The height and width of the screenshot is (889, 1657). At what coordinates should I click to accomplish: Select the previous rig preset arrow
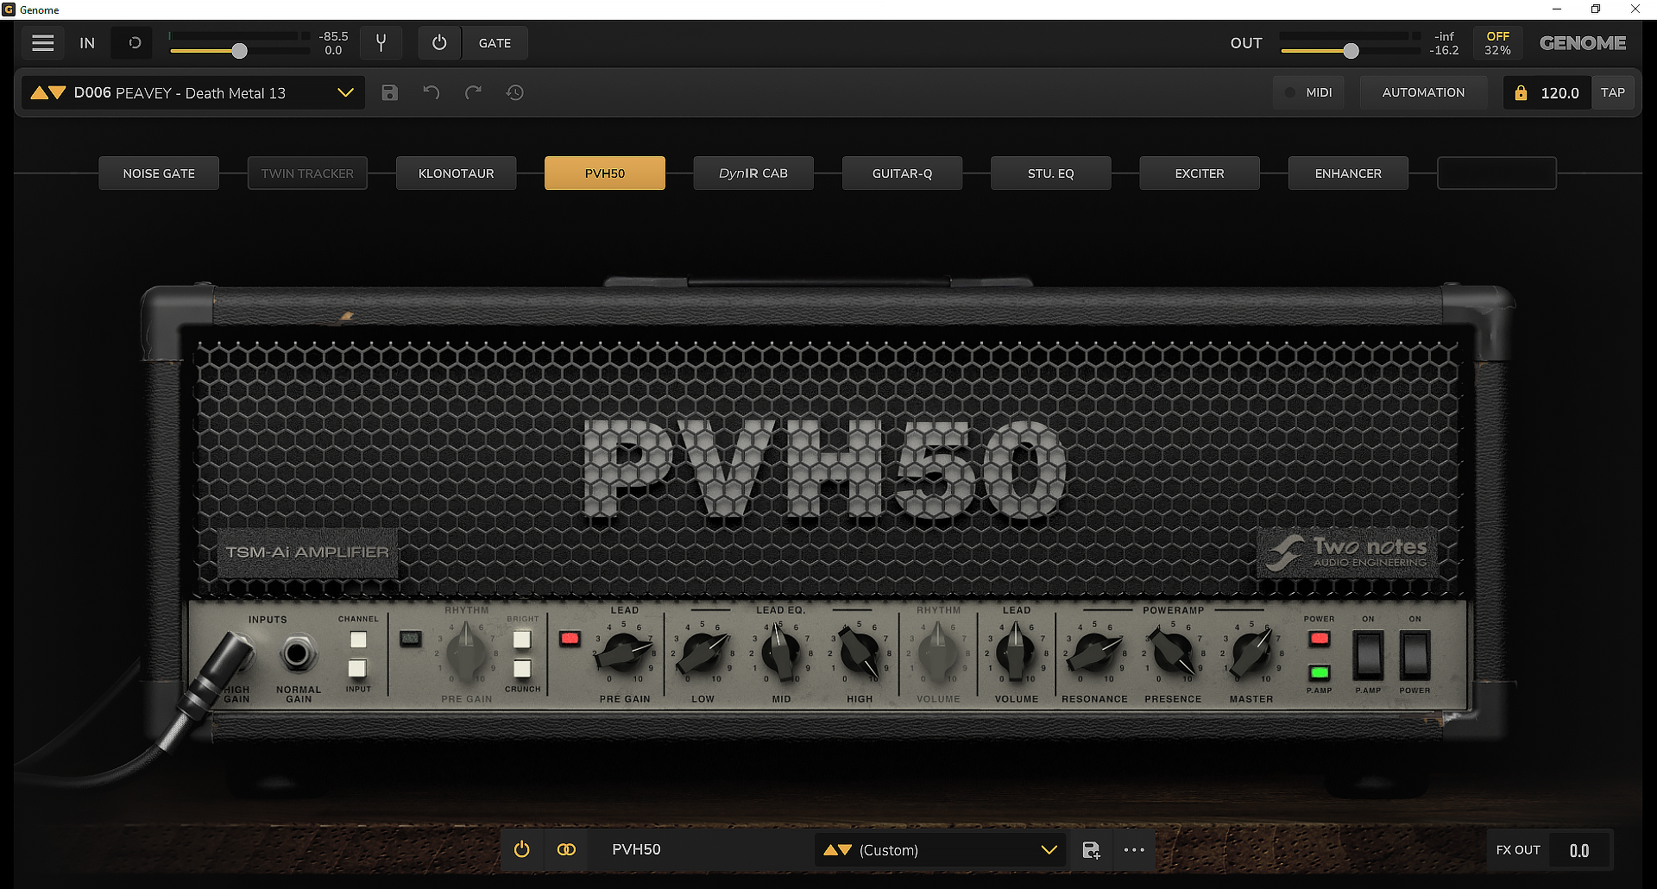point(39,92)
